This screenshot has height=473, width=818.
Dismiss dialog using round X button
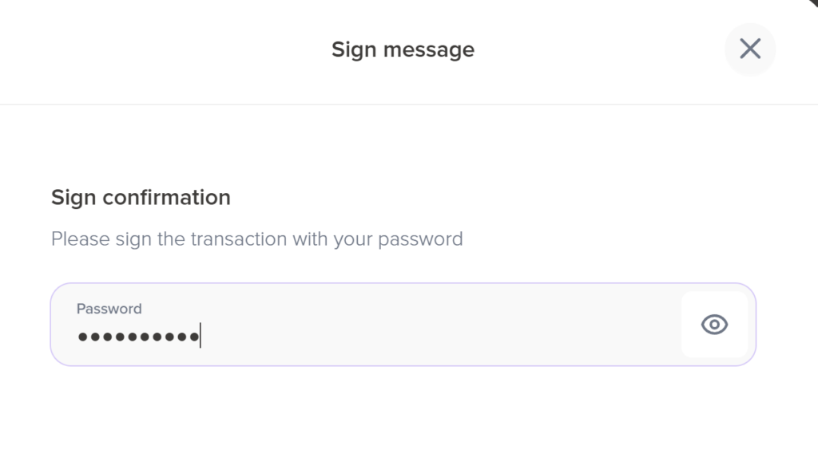[x=749, y=49]
